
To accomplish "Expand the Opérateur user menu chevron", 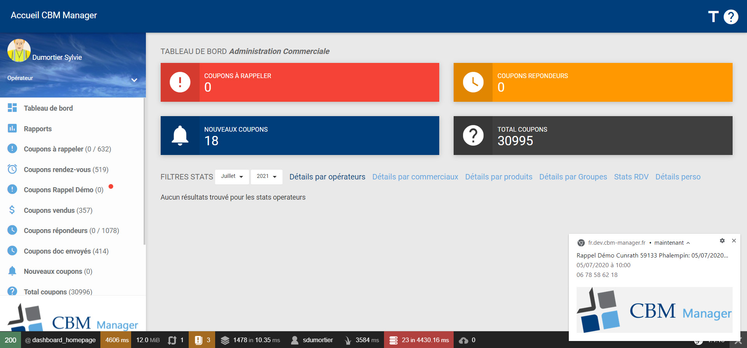I will (x=134, y=80).
